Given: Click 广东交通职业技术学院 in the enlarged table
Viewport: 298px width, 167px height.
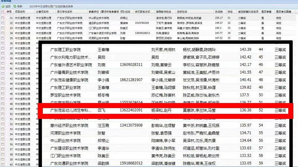Looking at the screenshot, I should point(69,163).
